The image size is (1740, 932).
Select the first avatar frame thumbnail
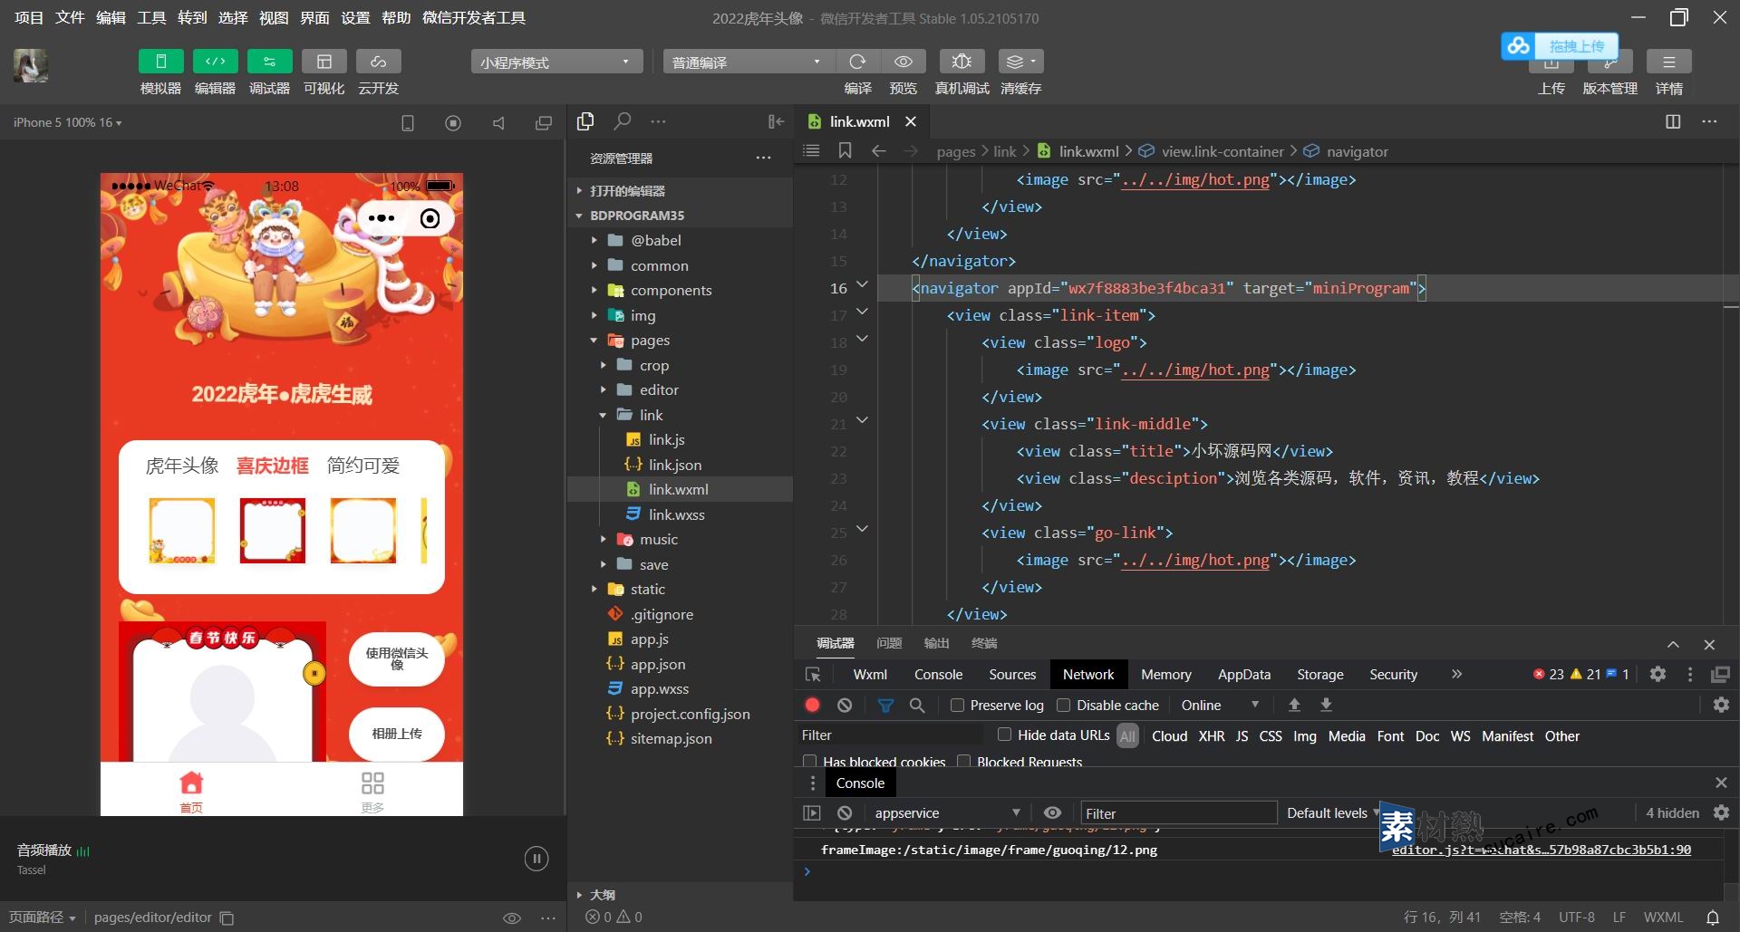click(x=182, y=530)
